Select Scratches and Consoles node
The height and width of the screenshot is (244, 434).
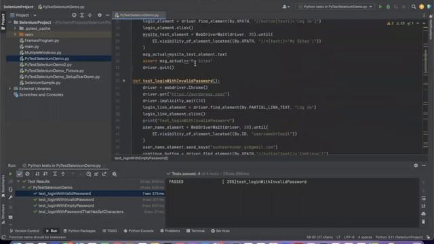(41, 95)
